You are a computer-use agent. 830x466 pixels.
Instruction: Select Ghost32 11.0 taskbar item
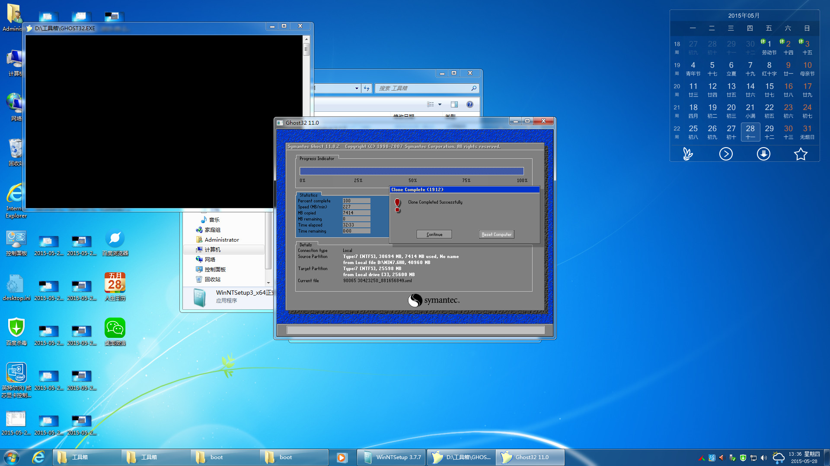pos(530,457)
